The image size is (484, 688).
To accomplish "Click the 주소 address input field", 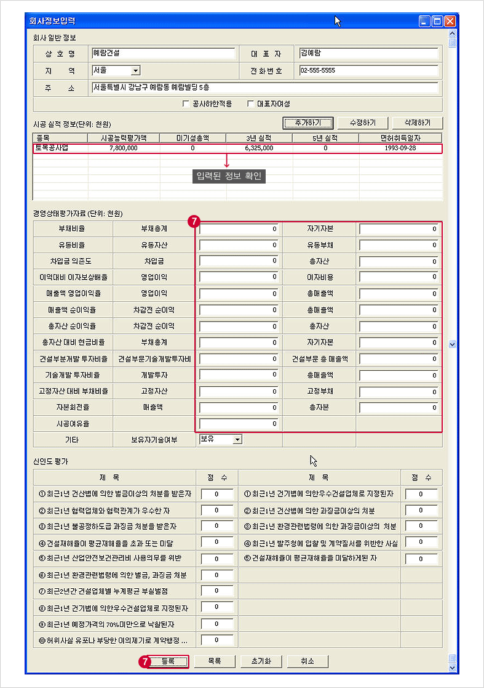I will [265, 87].
